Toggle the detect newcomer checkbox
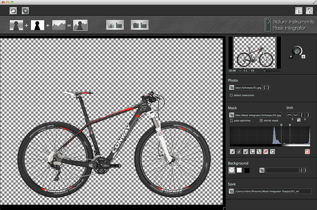Screen dimensions: 317x210 pyautogui.click(x=231, y=95)
